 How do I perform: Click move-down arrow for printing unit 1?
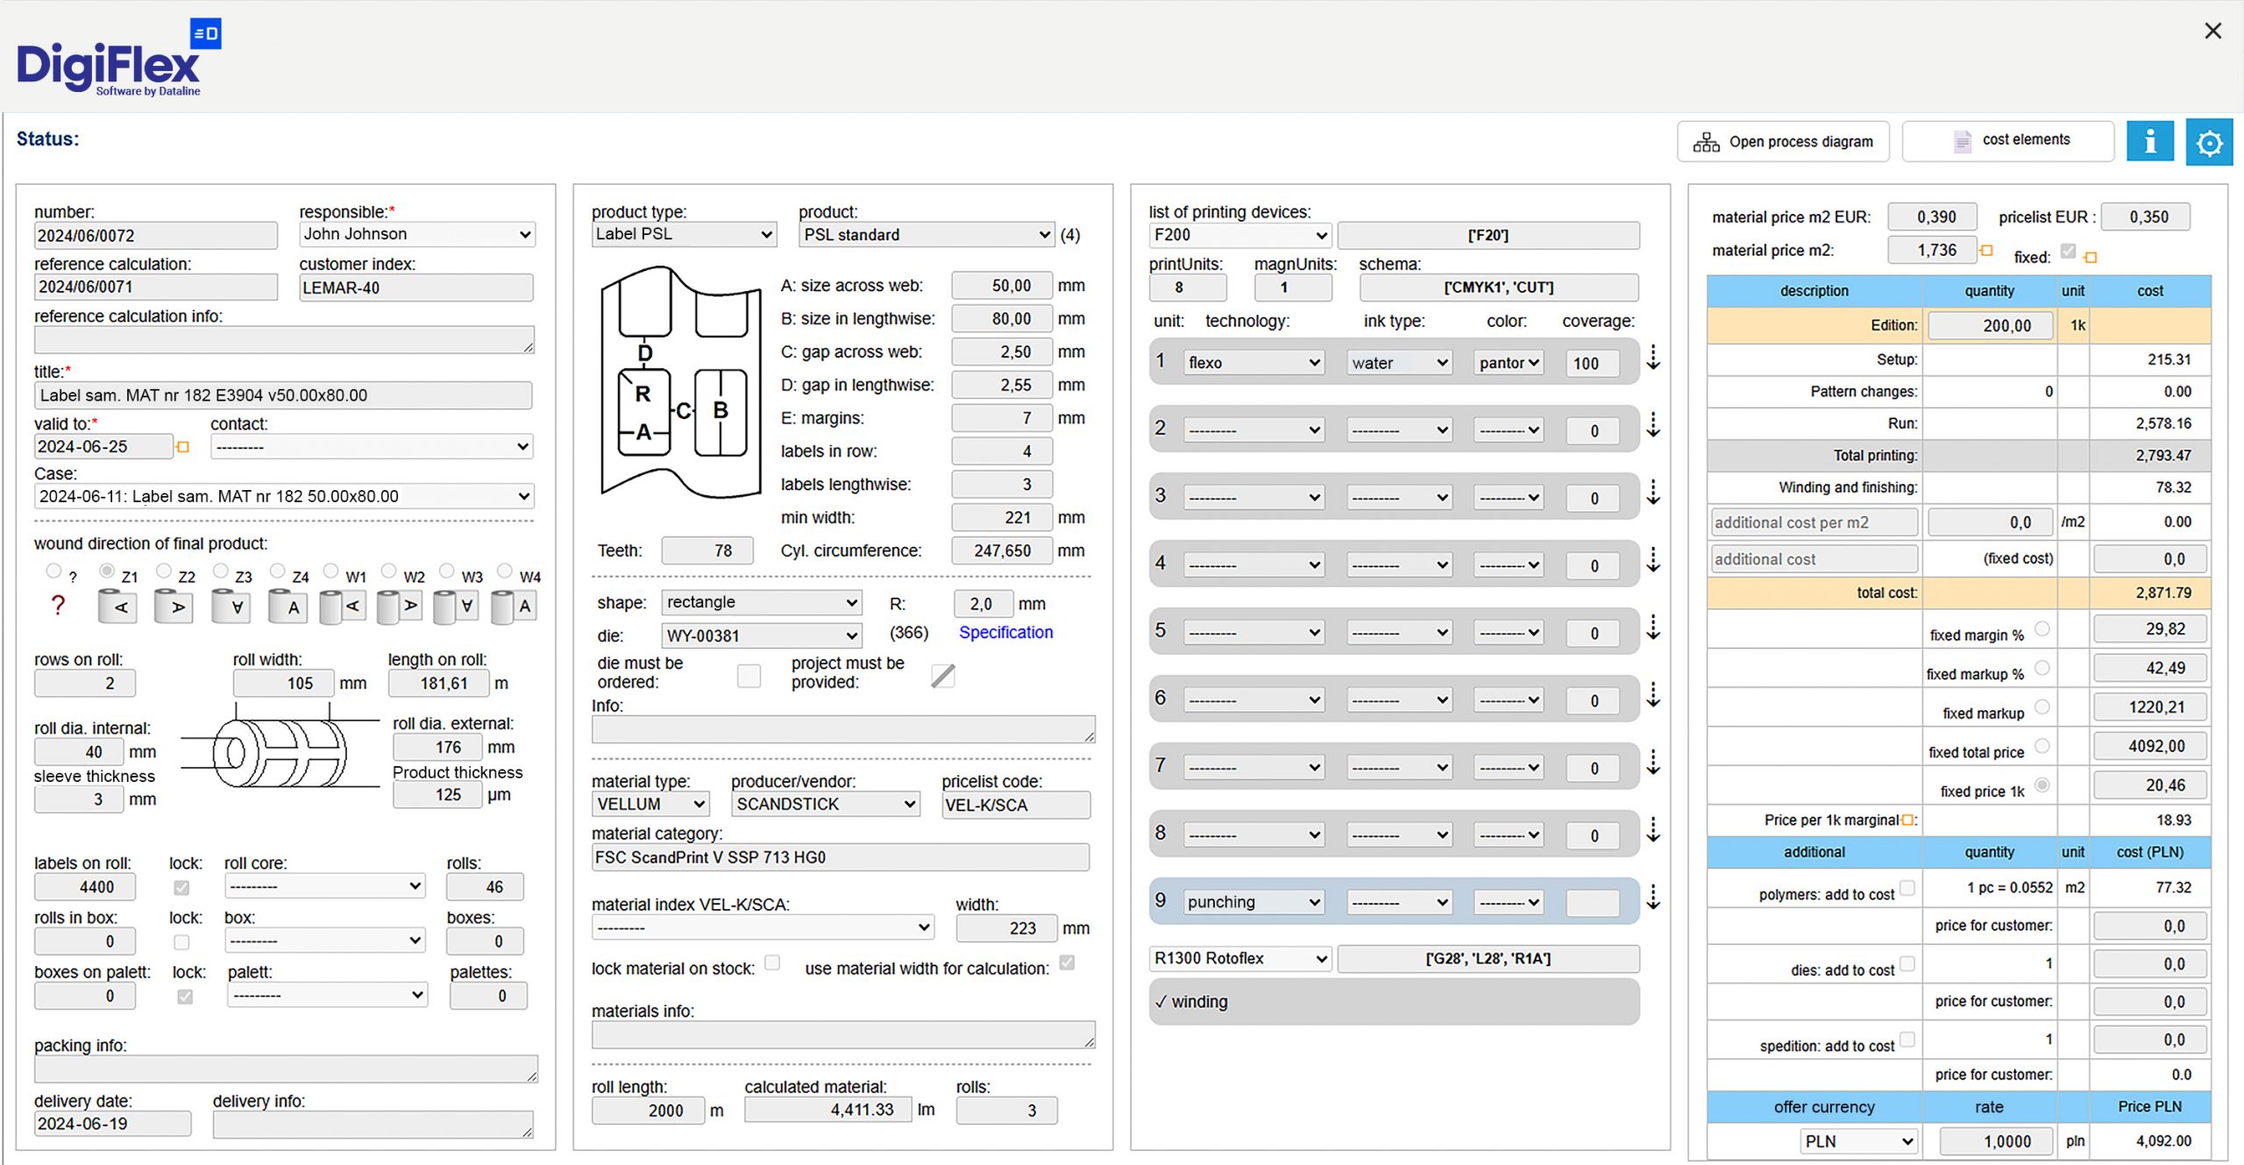coord(1653,357)
